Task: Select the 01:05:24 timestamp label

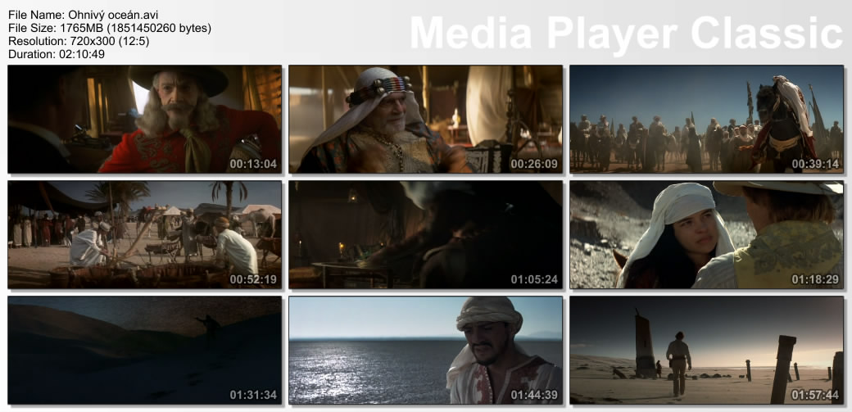Action: click(534, 279)
